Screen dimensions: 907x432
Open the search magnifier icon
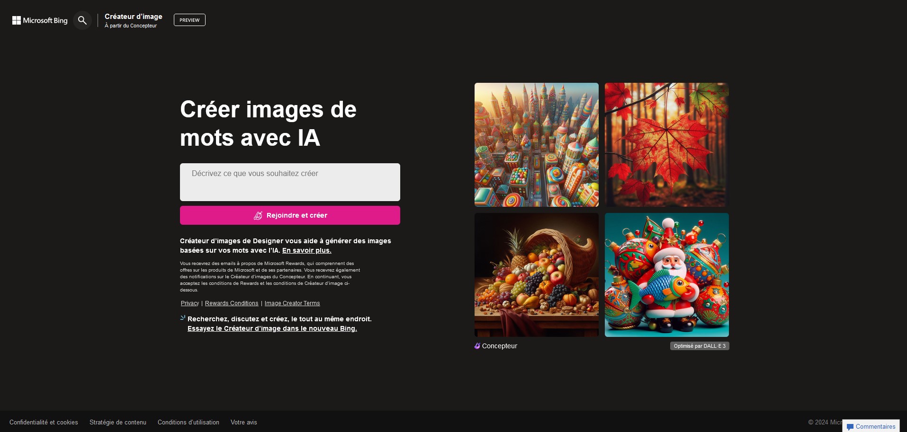82,20
